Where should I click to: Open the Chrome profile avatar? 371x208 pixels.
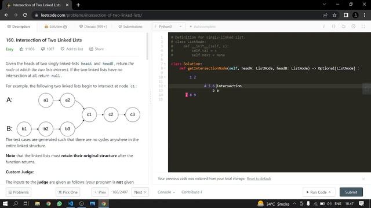[x=355, y=15]
